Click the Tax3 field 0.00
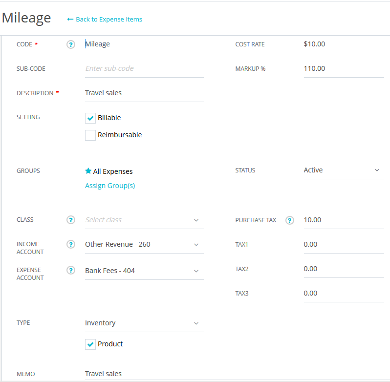The height and width of the screenshot is (382, 390). [x=344, y=294]
